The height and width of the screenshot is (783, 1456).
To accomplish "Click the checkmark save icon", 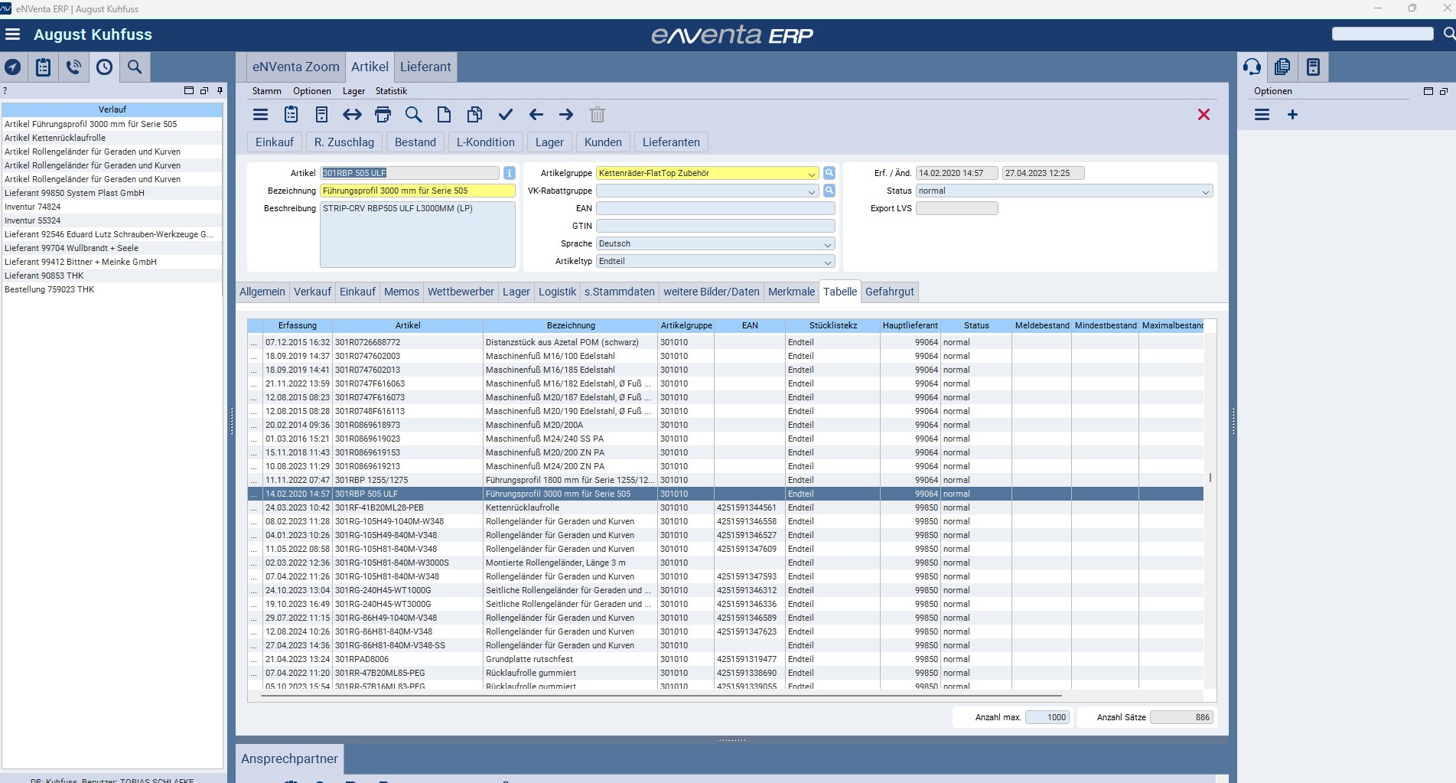I will [505, 115].
